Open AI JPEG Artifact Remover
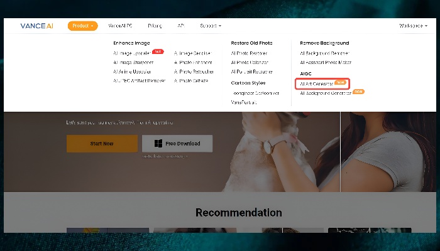This screenshot has height=251, width=440. point(140,80)
